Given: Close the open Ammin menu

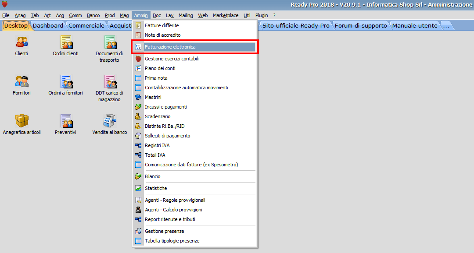Looking at the screenshot, I should (141, 15).
